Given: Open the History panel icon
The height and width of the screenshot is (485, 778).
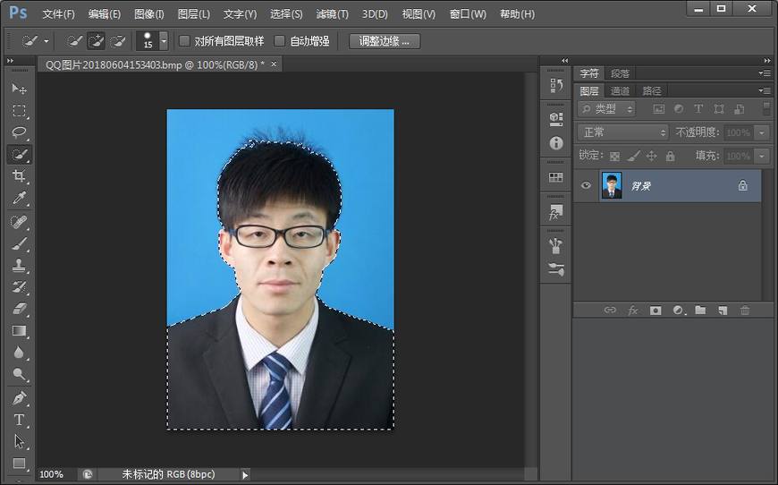Looking at the screenshot, I should pos(555,85).
